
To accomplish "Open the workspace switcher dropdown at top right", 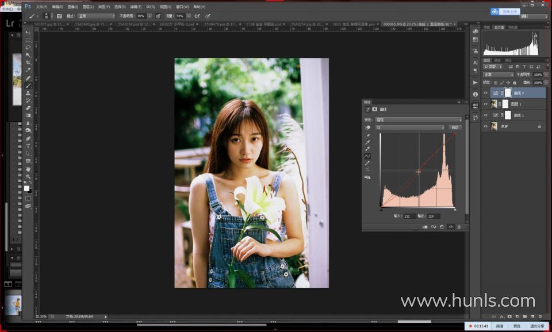I will [534, 16].
